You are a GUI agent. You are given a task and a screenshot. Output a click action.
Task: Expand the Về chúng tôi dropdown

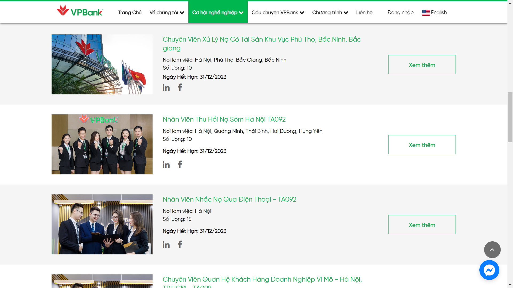(x=167, y=13)
